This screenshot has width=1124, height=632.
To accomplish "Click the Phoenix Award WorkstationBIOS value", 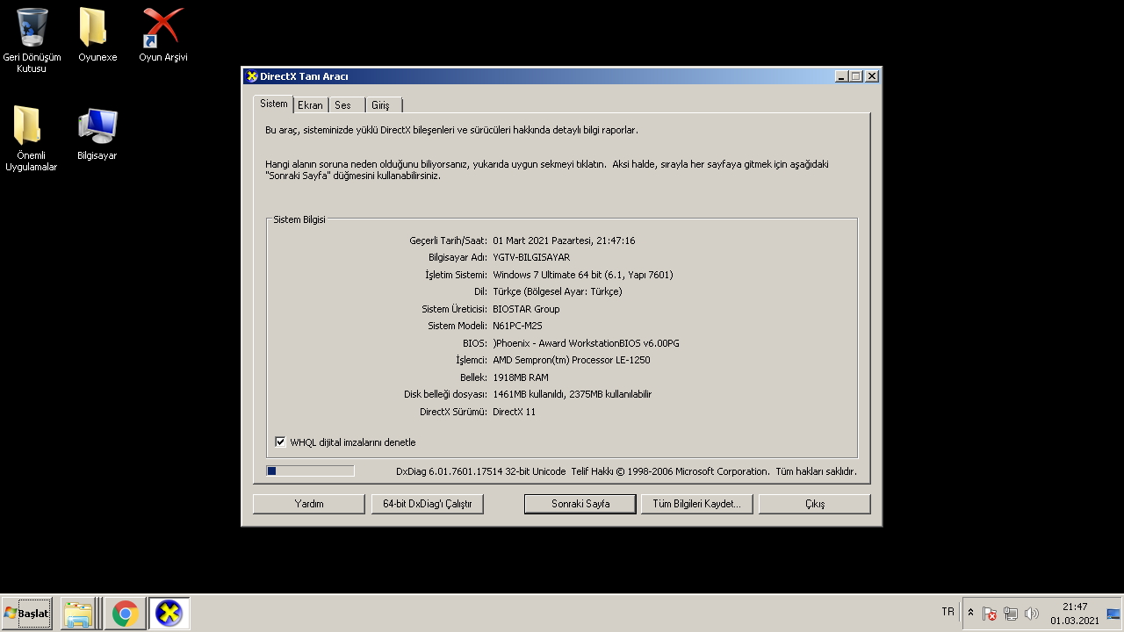I will pyautogui.click(x=586, y=343).
